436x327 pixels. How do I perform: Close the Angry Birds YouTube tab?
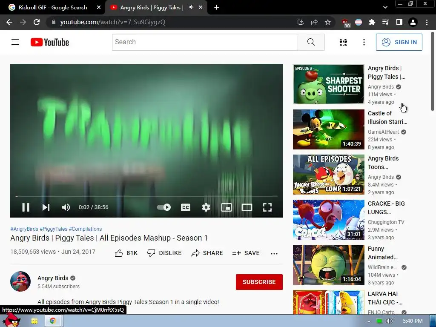point(201,8)
